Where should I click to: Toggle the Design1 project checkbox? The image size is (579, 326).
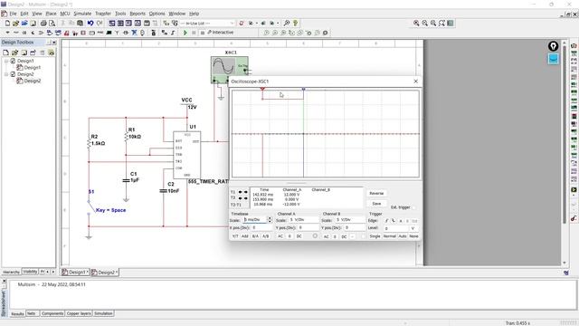pyautogui.click(x=13, y=61)
